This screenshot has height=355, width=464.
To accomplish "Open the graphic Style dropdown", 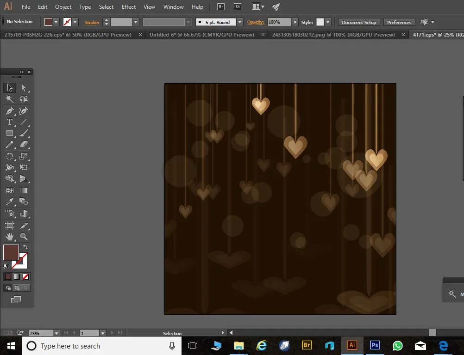I will click(x=327, y=22).
